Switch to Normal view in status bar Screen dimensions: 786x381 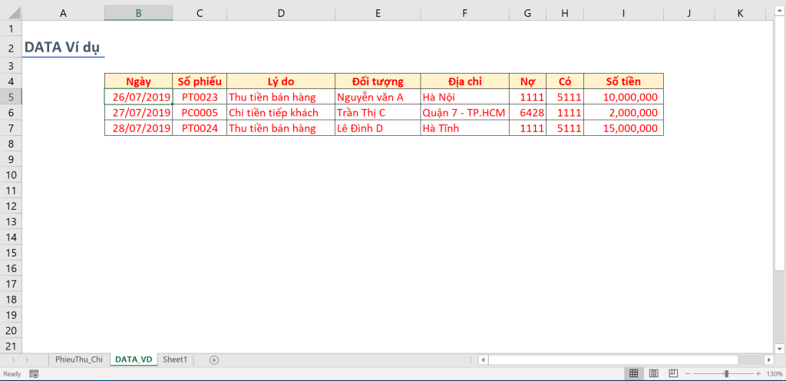tap(633, 373)
